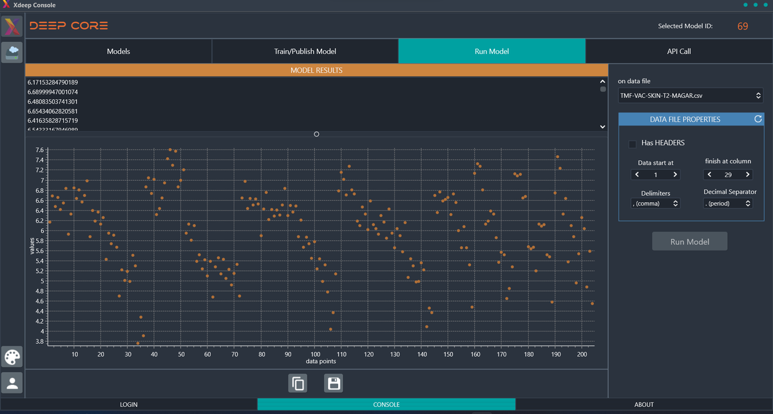Switch to Train/Publish Model tab
Screen dimensions: 773x414
pyautogui.click(x=305, y=51)
